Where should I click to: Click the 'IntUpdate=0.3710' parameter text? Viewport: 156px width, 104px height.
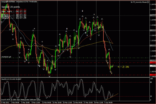tap(22, 2)
